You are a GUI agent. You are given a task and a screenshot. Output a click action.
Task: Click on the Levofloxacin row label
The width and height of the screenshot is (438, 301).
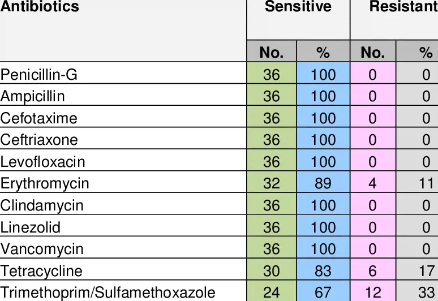point(42,162)
